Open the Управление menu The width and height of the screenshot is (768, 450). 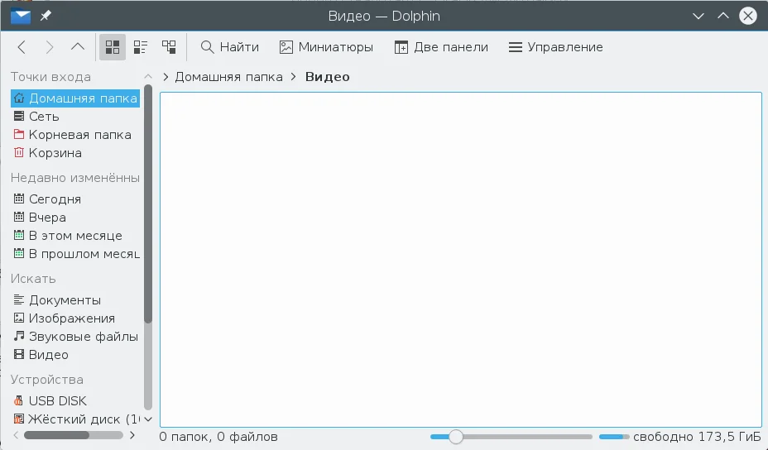pyautogui.click(x=555, y=47)
